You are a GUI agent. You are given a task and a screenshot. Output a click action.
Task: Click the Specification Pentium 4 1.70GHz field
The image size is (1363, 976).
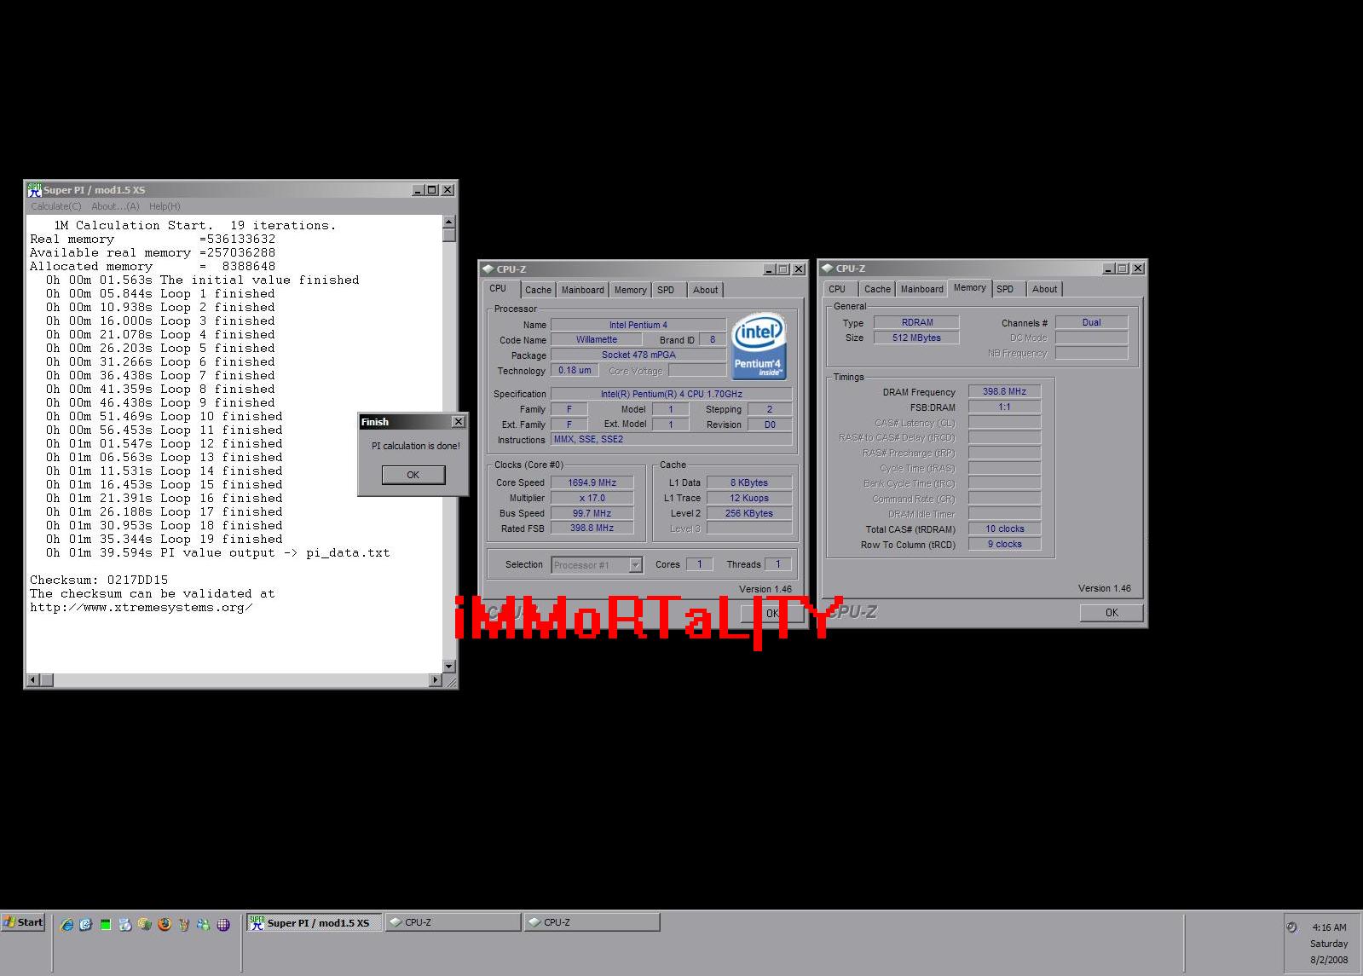671,394
